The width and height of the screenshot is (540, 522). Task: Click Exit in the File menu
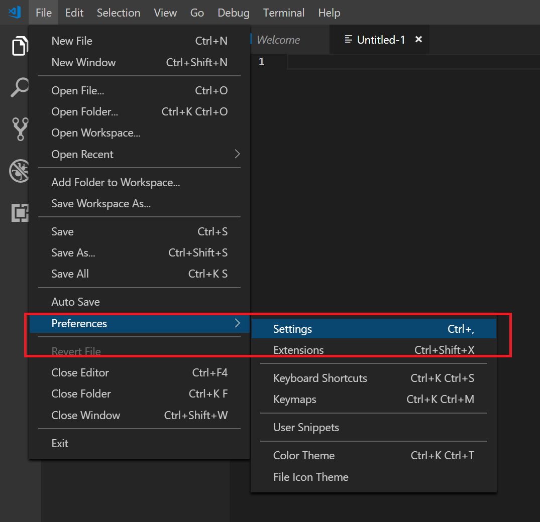(140, 443)
